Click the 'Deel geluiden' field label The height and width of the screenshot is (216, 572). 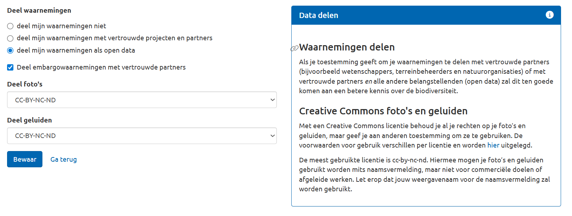point(29,120)
